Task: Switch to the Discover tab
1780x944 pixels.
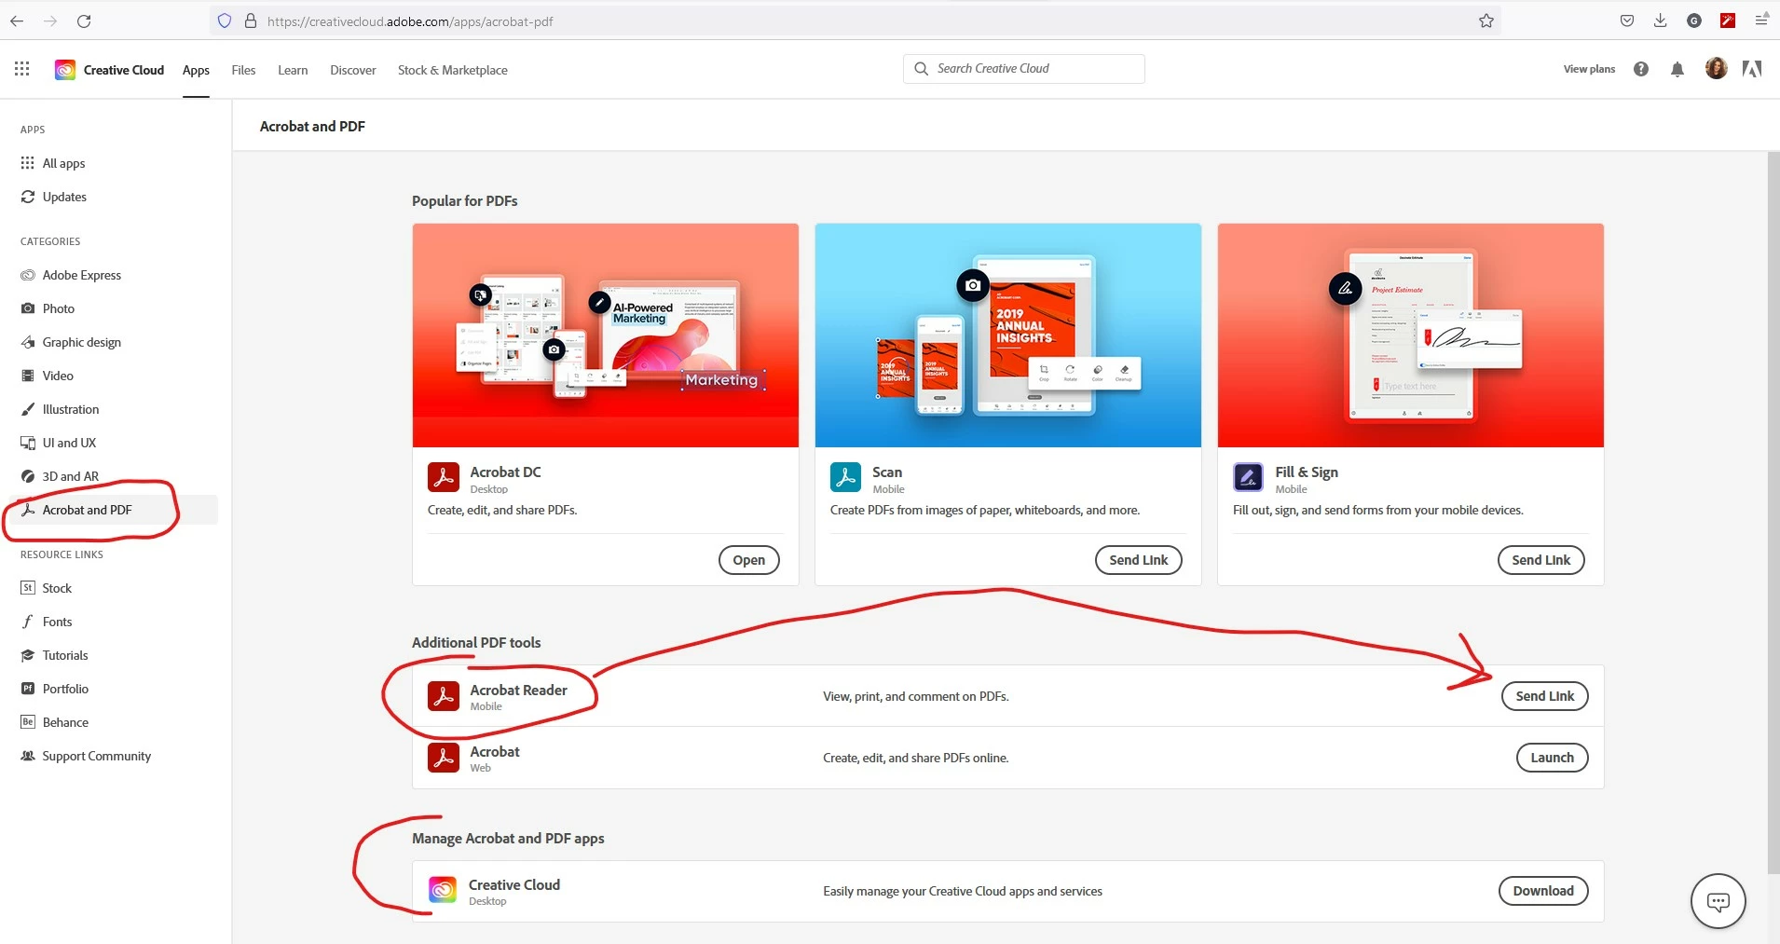Action: (x=353, y=70)
